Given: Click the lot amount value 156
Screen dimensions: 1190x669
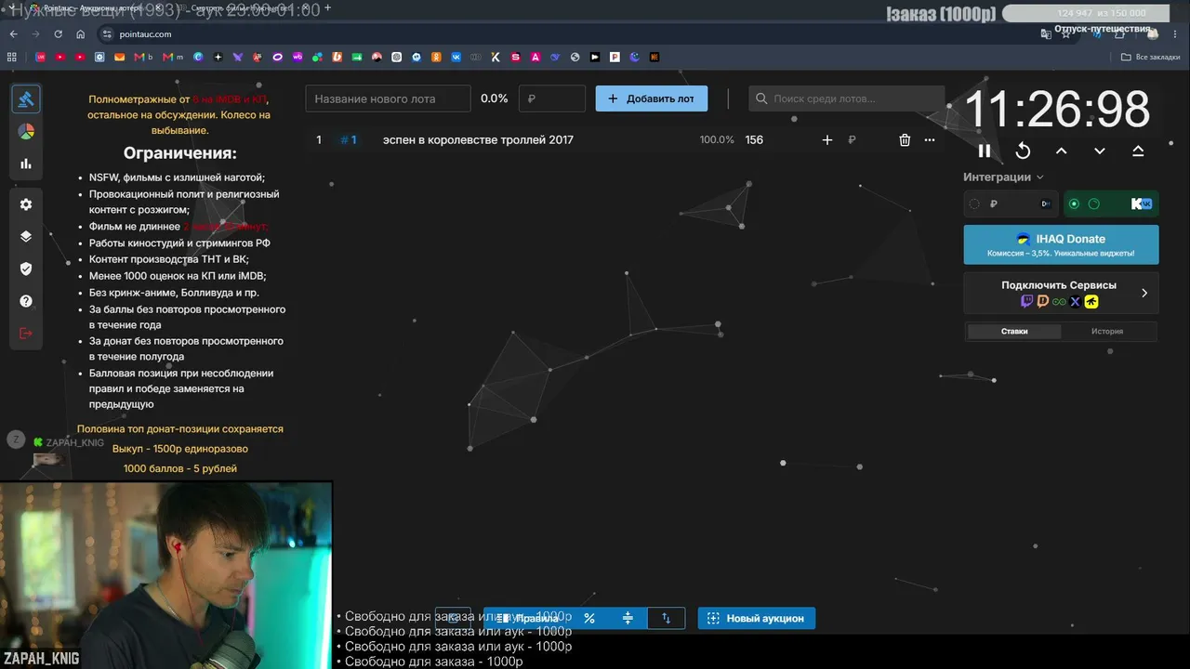Looking at the screenshot, I should (754, 140).
